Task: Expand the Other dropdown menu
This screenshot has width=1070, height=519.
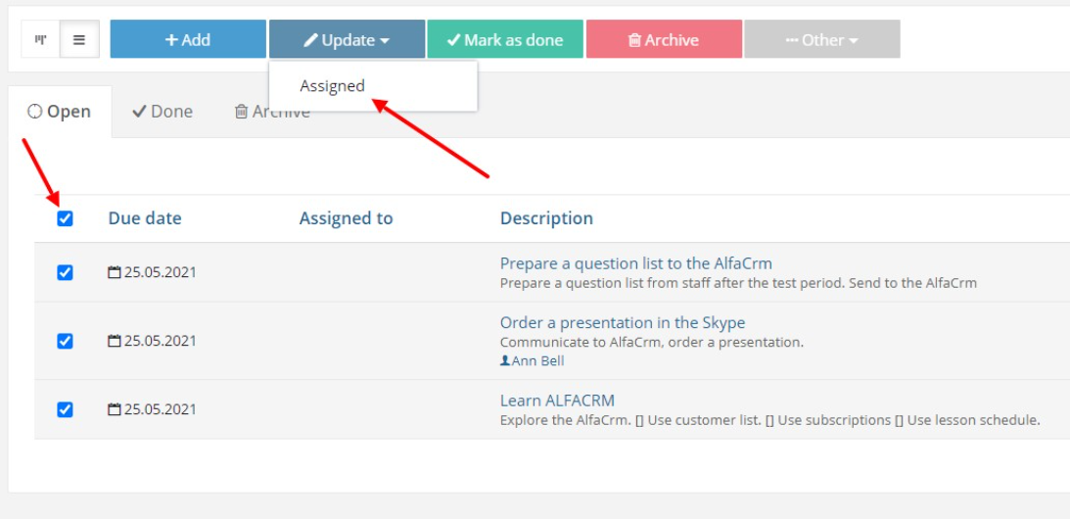Action: click(822, 39)
